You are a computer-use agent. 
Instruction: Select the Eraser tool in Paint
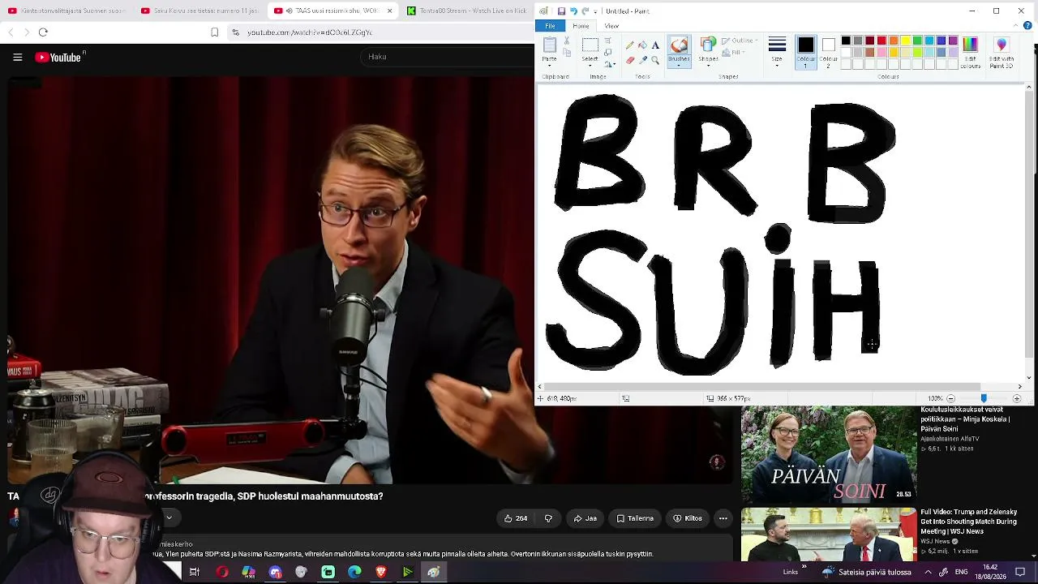[x=629, y=60]
